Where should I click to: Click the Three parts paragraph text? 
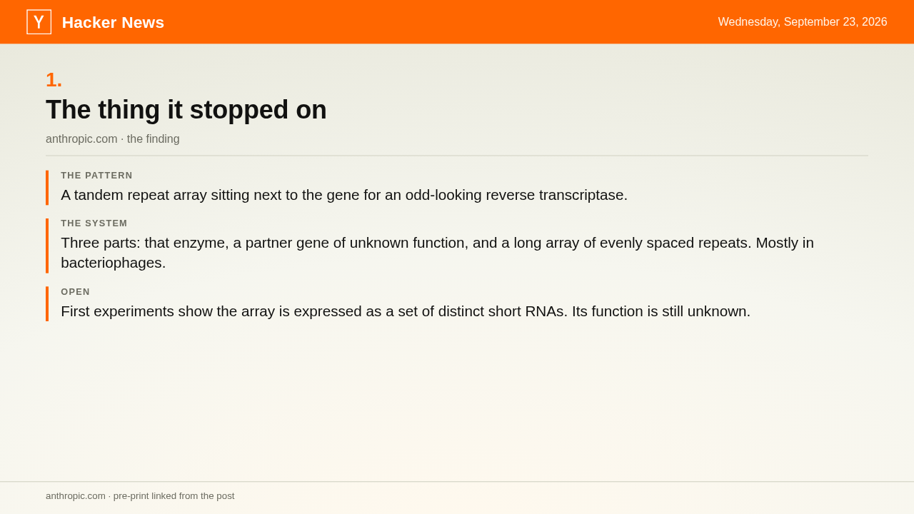(437, 253)
